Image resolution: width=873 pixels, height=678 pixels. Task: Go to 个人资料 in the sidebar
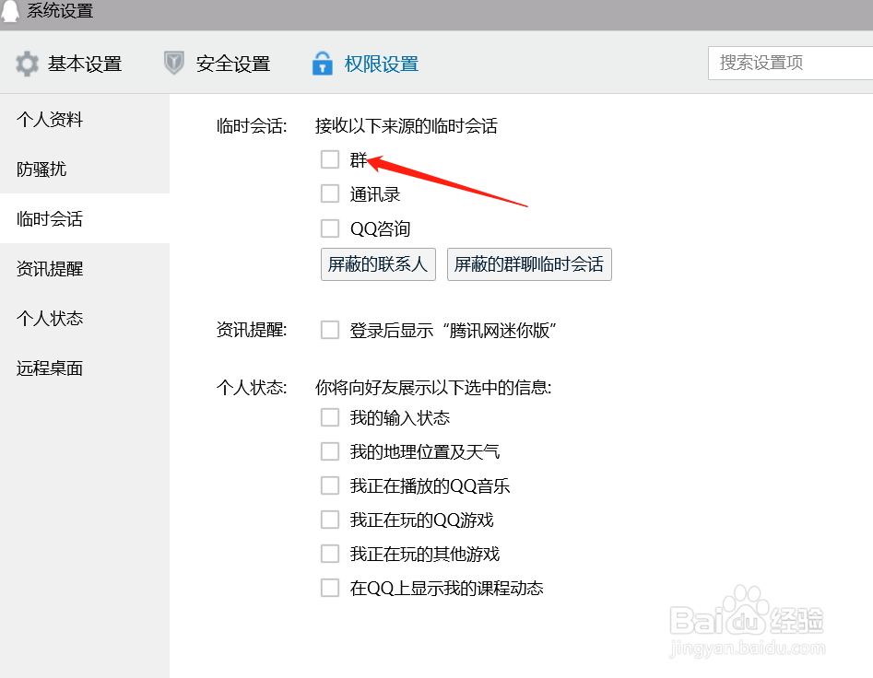[x=85, y=119]
